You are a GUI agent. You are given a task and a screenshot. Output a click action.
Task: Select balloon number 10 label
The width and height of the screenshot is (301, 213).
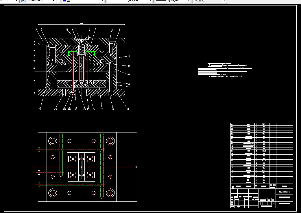pos(129,56)
